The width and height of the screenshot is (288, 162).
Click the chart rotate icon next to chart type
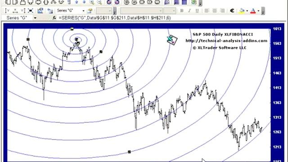[x=50, y=11]
